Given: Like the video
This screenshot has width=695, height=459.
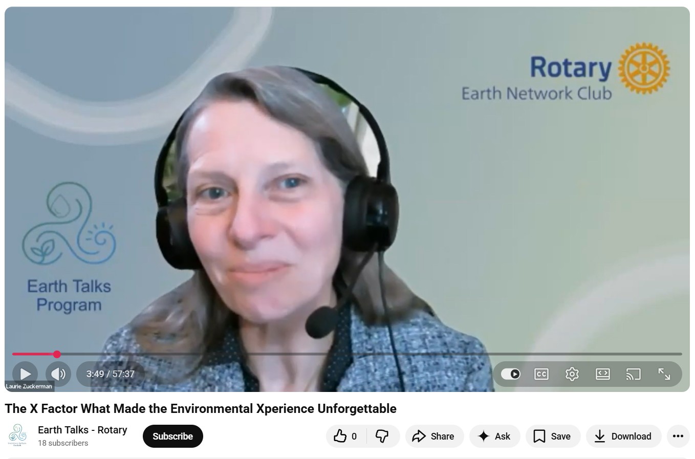Looking at the screenshot, I should pos(345,436).
